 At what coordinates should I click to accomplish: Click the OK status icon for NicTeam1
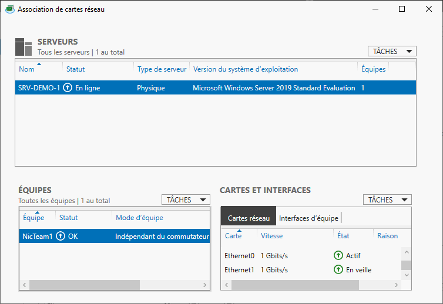click(61, 236)
